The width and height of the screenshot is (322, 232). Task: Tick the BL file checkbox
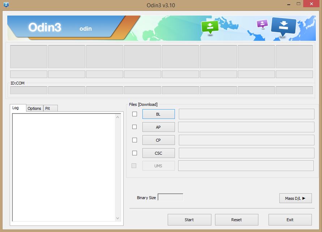tap(134, 114)
